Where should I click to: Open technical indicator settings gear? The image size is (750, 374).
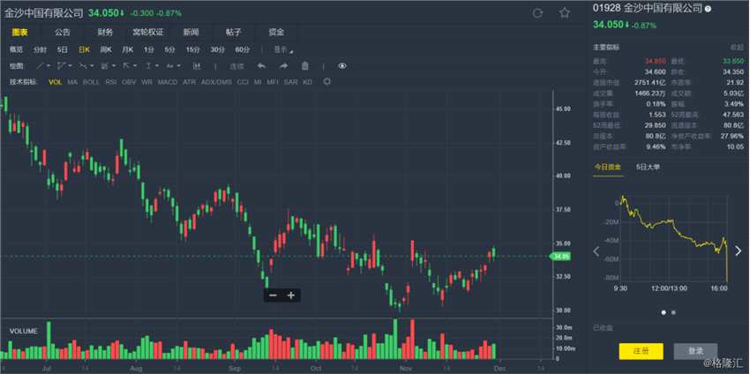[327, 82]
